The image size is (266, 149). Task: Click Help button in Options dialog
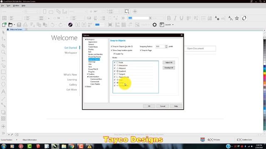point(176,106)
